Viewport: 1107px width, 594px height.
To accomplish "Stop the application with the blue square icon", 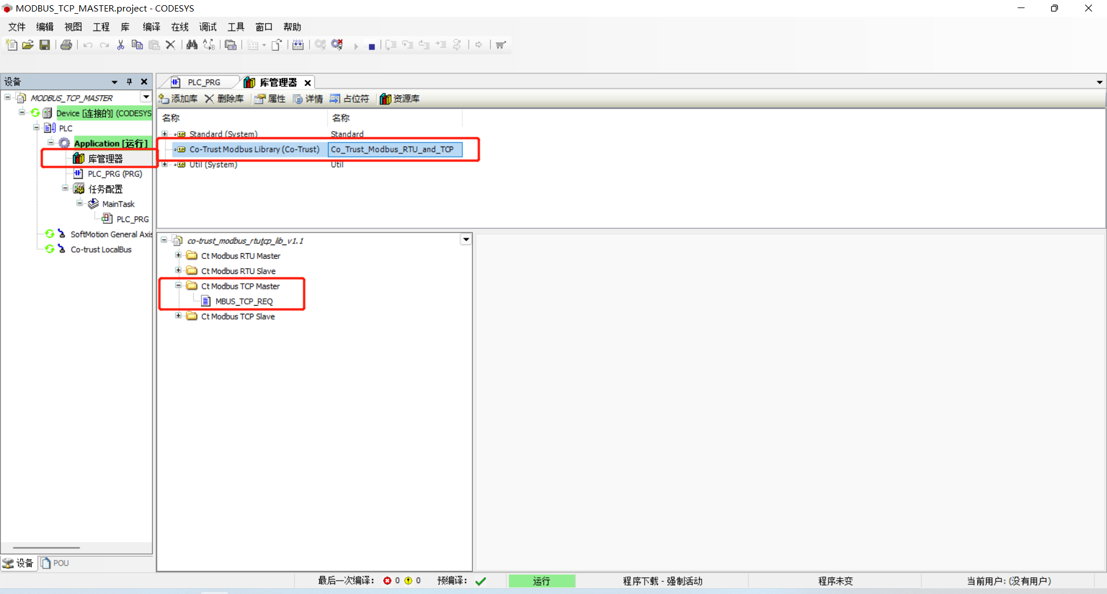I will (372, 46).
